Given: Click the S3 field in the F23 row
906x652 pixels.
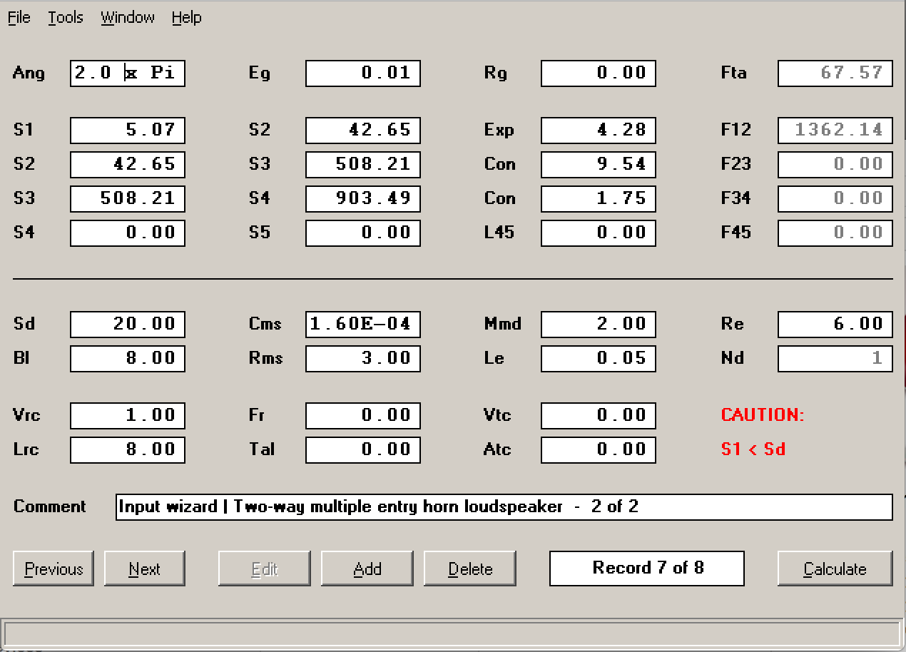Looking at the screenshot, I should 363,164.
